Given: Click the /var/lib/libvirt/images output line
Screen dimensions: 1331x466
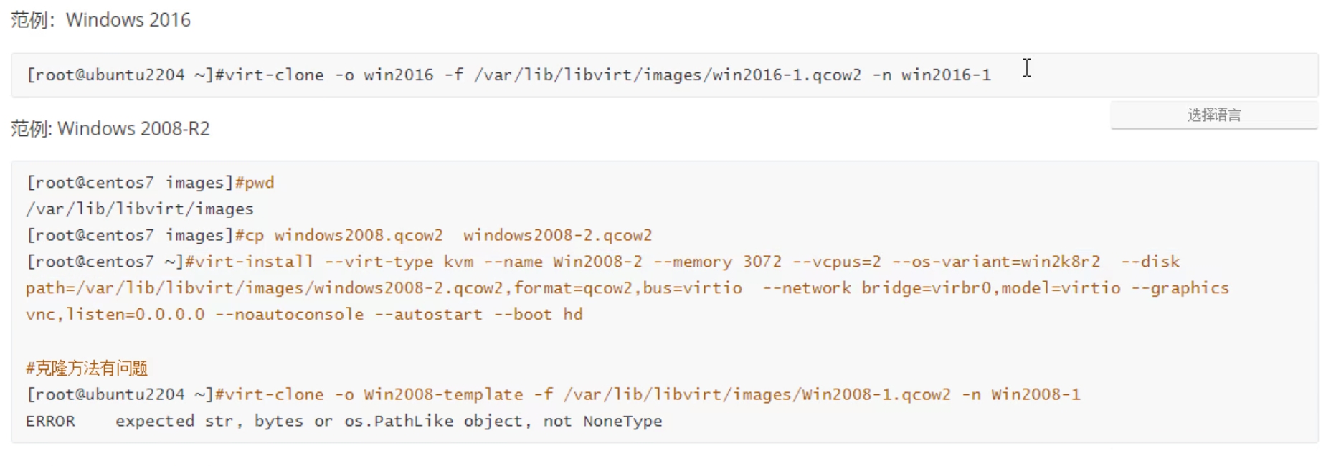Looking at the screenshot, I should 140,209.
